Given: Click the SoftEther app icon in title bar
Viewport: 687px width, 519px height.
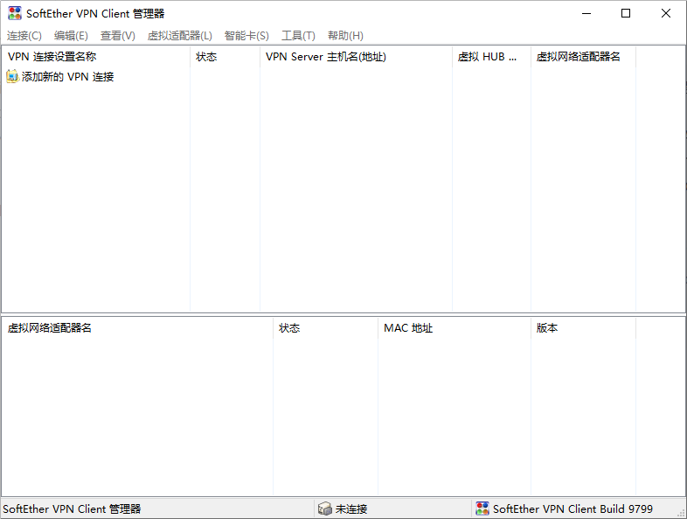Looking at the screenshot, I should tap(15, 13).
